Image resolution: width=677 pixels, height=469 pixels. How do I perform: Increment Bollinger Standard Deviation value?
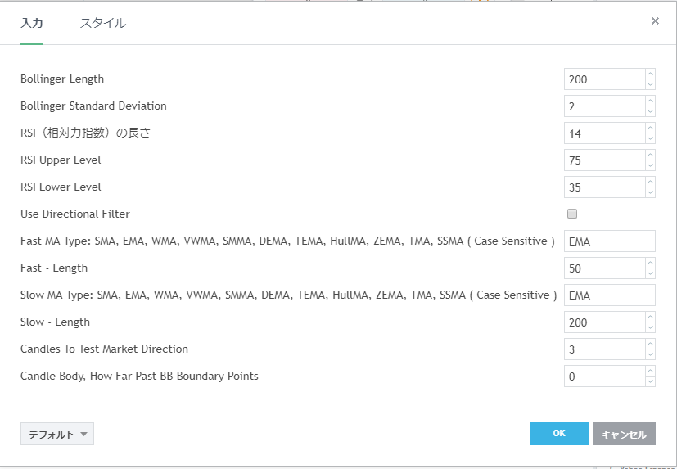click(x=650, y=101)
